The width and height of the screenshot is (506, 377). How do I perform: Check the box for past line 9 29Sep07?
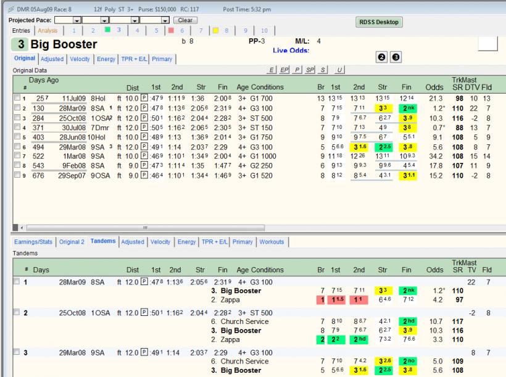point(17,174)
